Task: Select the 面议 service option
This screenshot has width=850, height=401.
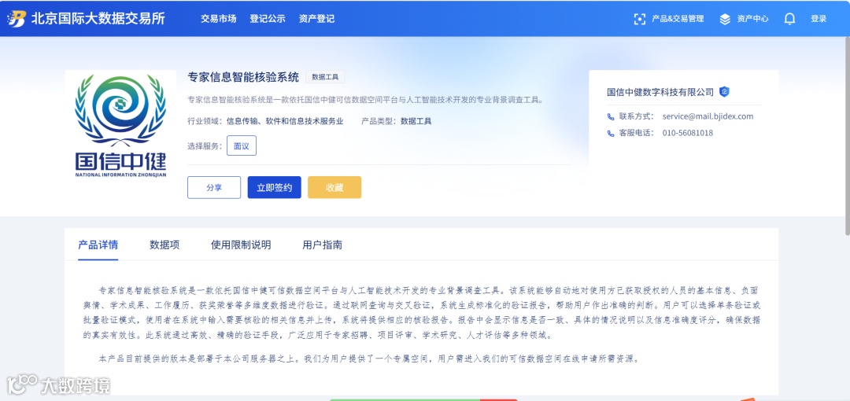Action: pyautogui.click(x=242, y=145)
